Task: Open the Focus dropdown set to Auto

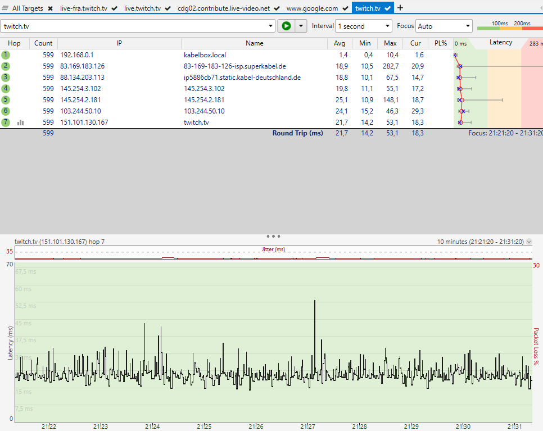Action: [x=444, y=26]
